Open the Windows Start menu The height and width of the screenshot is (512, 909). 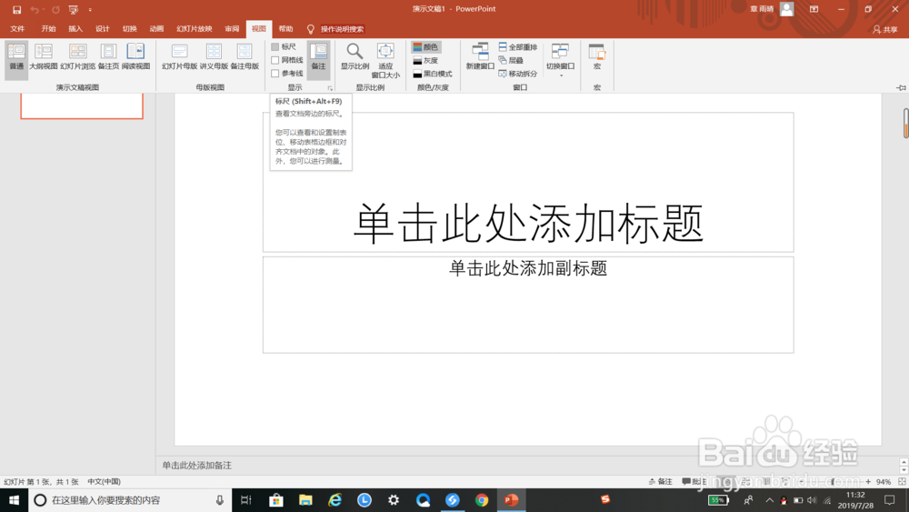[14, 500]
